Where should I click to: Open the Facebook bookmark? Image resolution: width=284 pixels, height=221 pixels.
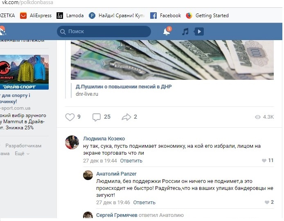[166, 16]
